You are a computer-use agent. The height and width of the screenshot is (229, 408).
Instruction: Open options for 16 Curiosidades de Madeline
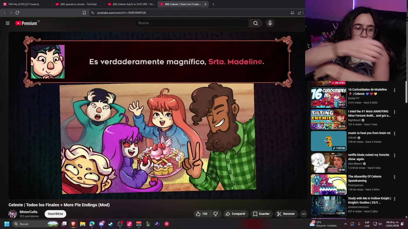[x=394, y=90]
